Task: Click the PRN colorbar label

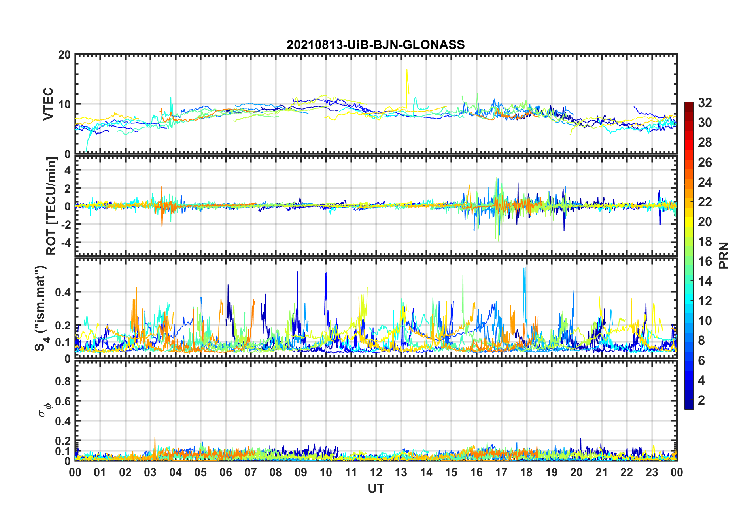Action: pyautogui.click(x=724, y=255)
